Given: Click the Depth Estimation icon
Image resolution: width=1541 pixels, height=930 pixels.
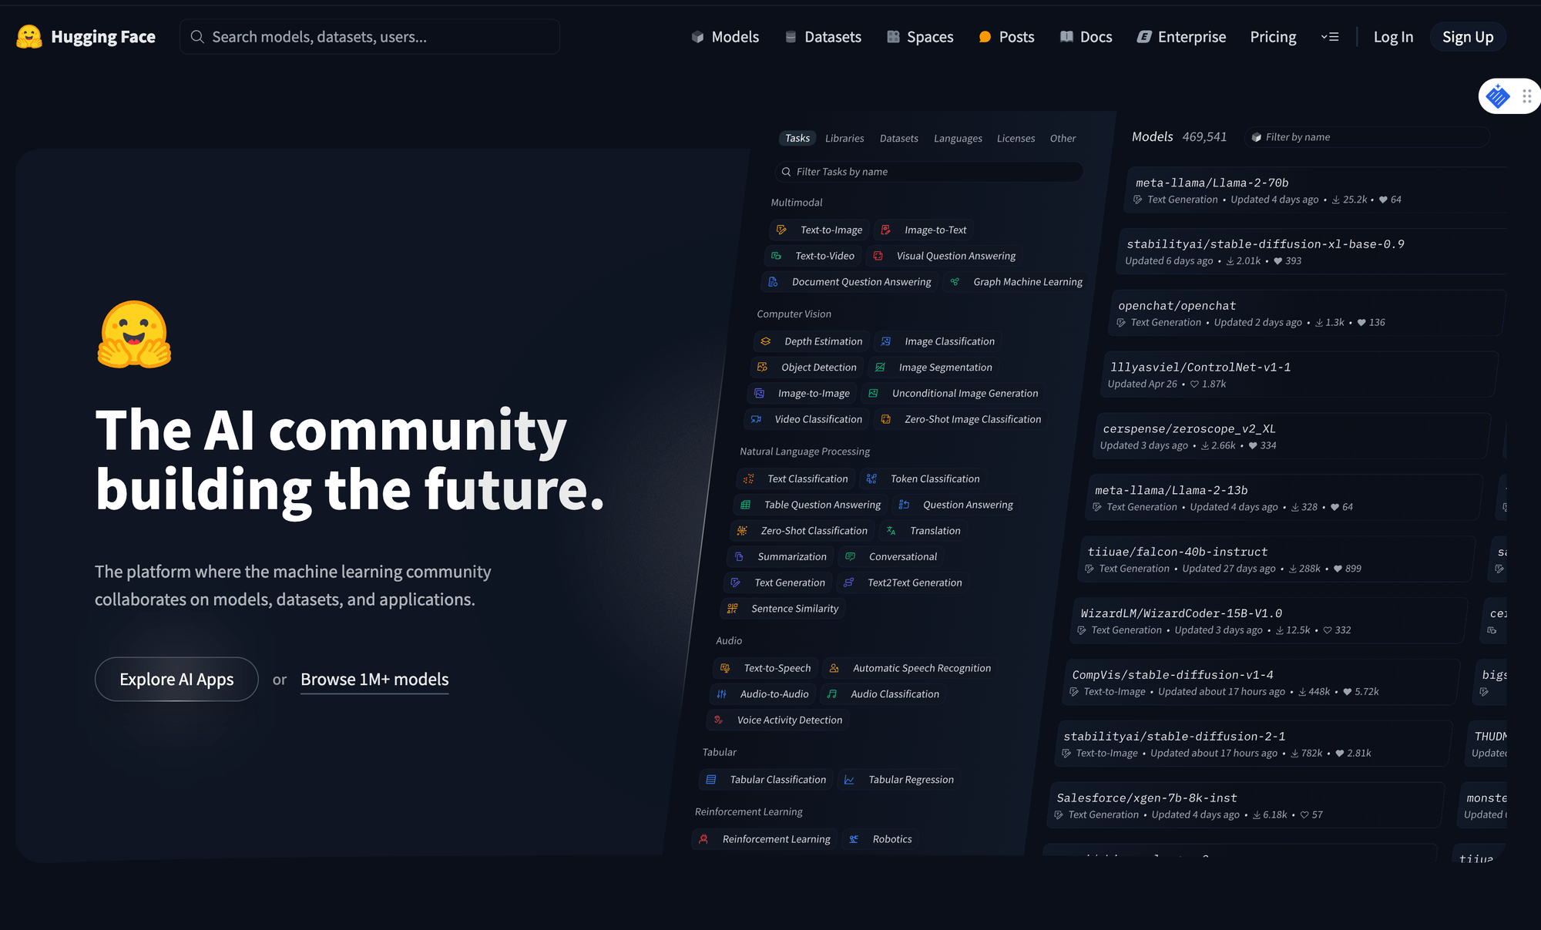Looking at the screenshot, I should pos(766,341).
